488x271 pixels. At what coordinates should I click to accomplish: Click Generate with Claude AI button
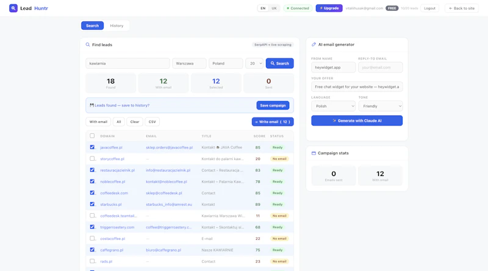(357, 121)
